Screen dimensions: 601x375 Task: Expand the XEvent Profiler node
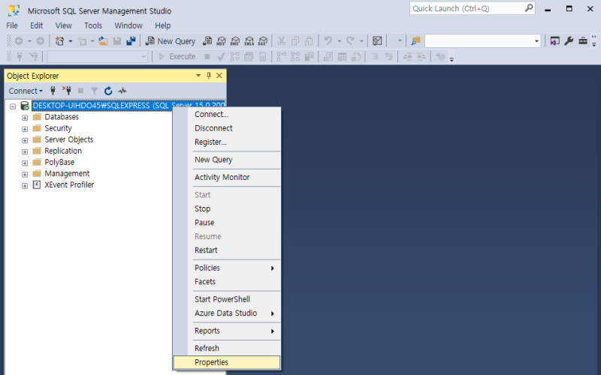25,185
